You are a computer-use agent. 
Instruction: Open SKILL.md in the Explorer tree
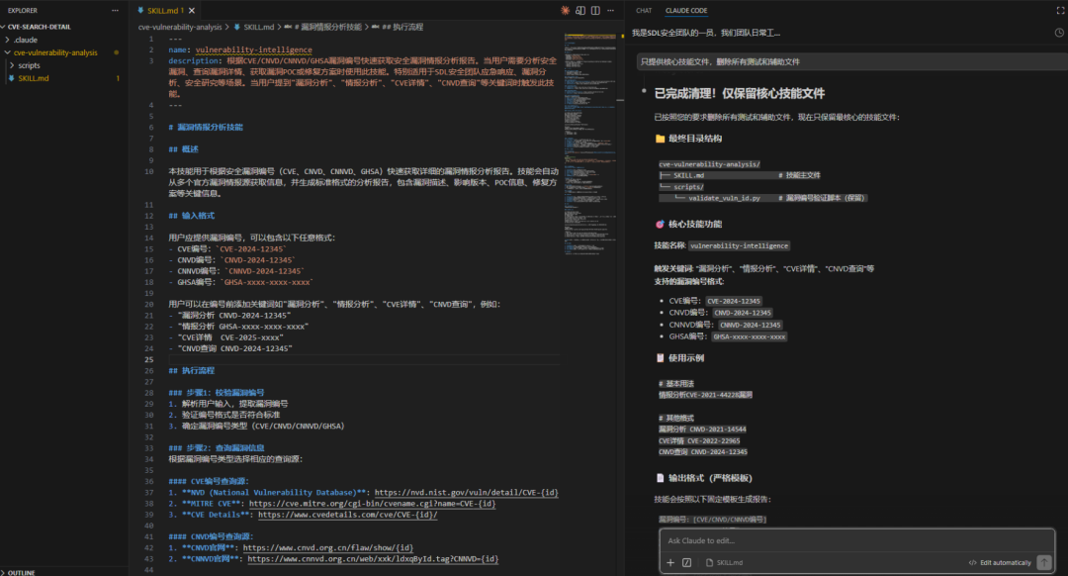pos(34,78)
